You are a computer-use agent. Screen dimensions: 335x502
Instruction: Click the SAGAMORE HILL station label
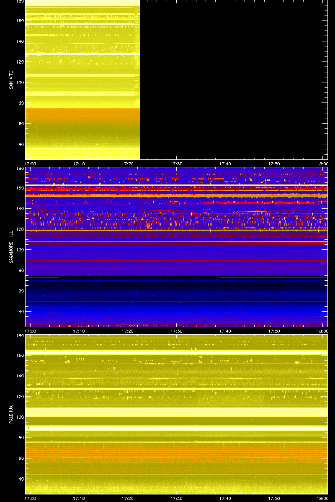pos(10,247)
